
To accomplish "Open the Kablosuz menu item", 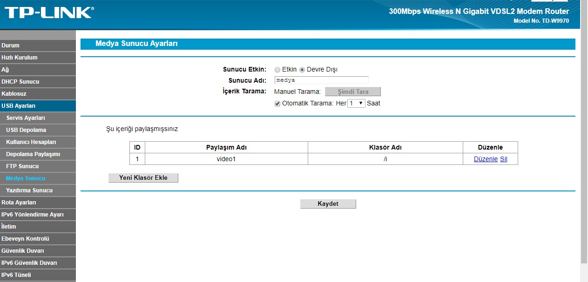I will click(x=38, y=94).
